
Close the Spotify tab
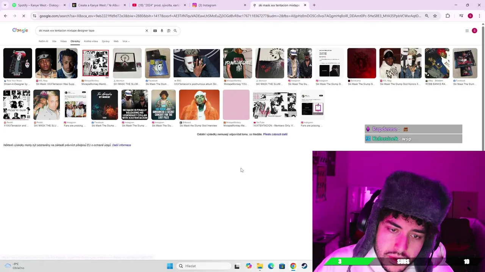64,5
